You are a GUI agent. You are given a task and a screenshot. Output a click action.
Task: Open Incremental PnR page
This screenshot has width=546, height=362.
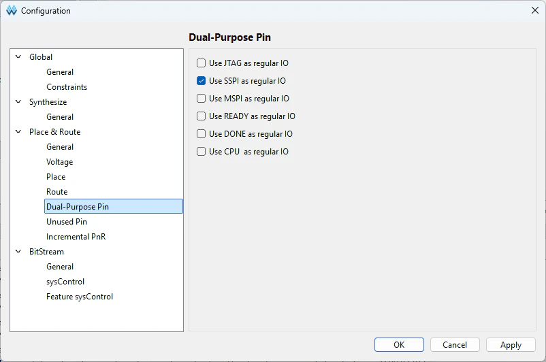coord(76,237)
